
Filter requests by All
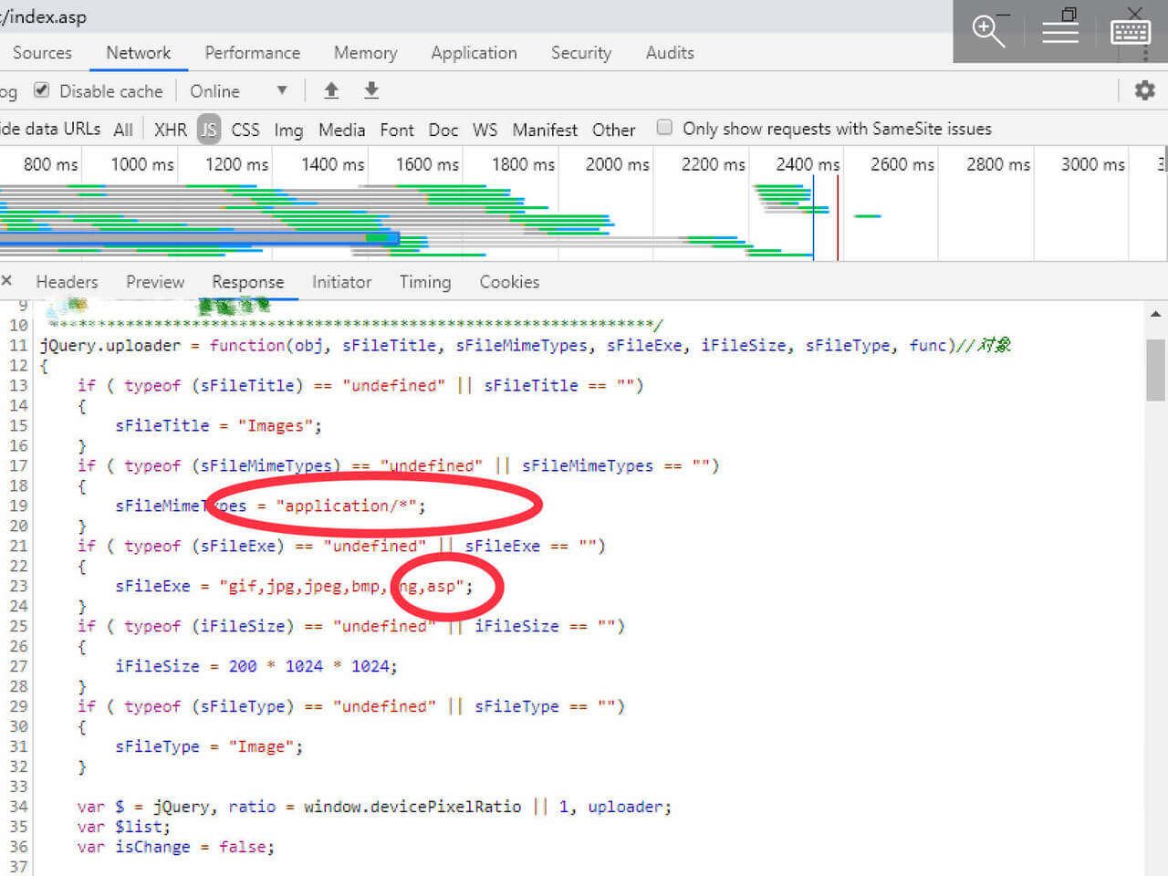point(123,130)
